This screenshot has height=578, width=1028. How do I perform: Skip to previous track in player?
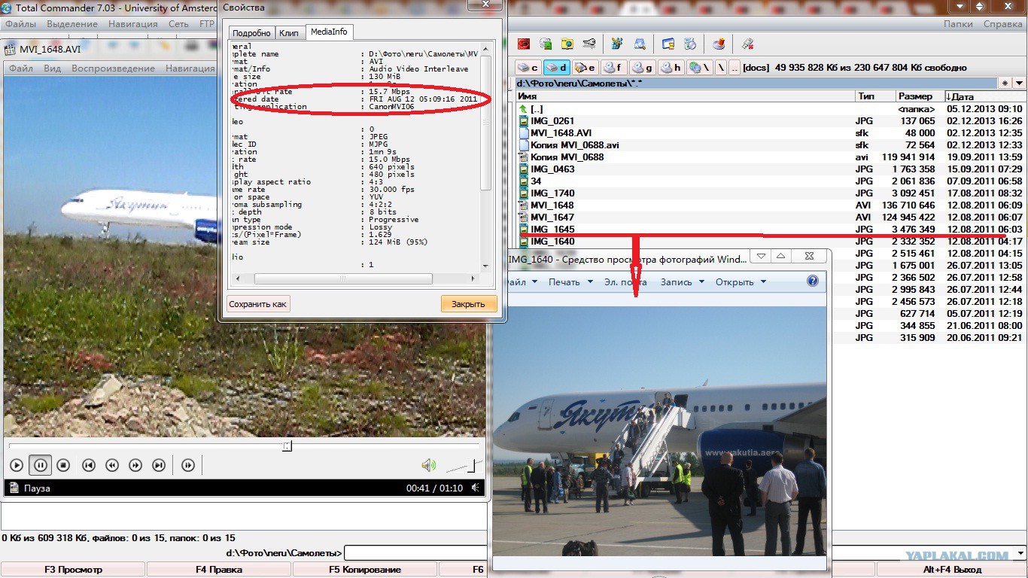(x=88, y=465)
